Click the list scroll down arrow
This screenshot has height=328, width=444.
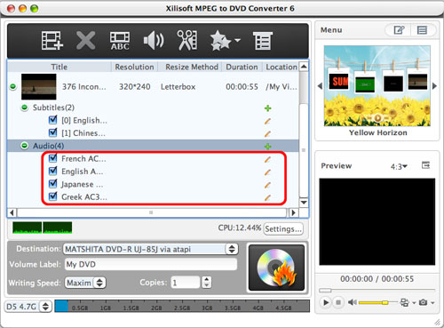(x=304, y=203)
